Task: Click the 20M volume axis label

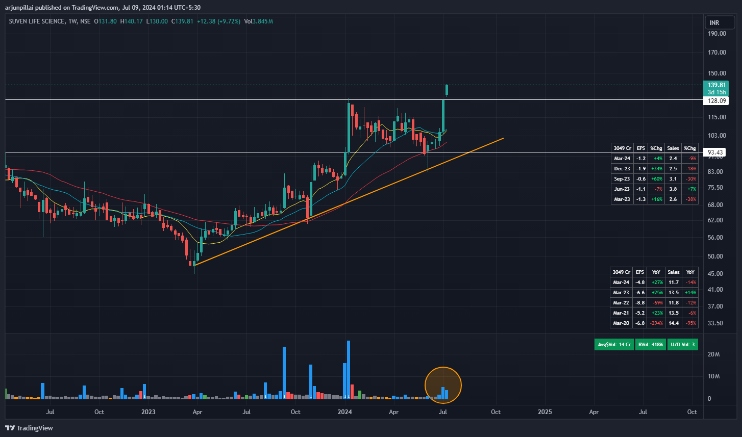Action: click(714, 354)
